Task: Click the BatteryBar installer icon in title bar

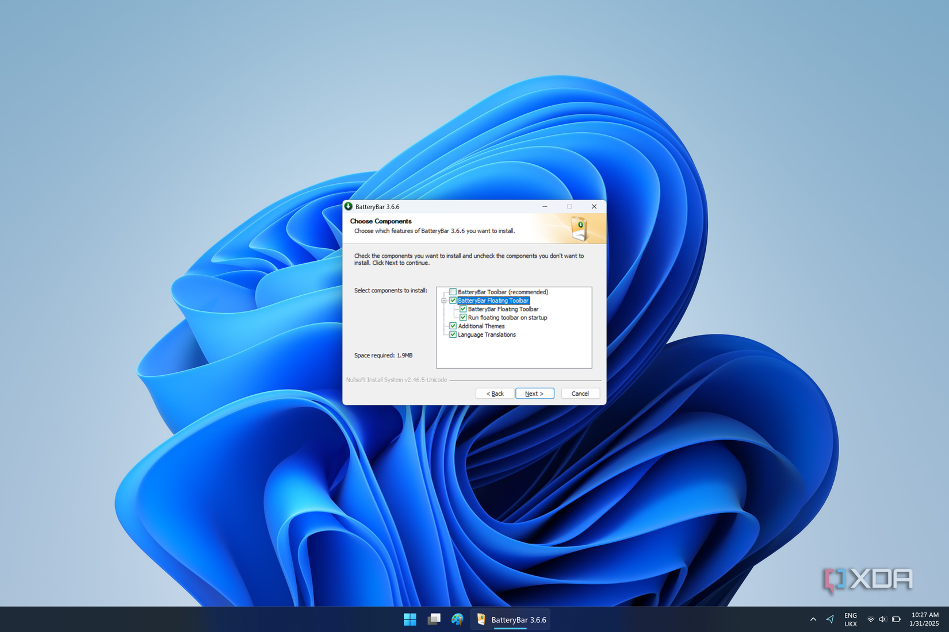Action: (x=349, y=206)
